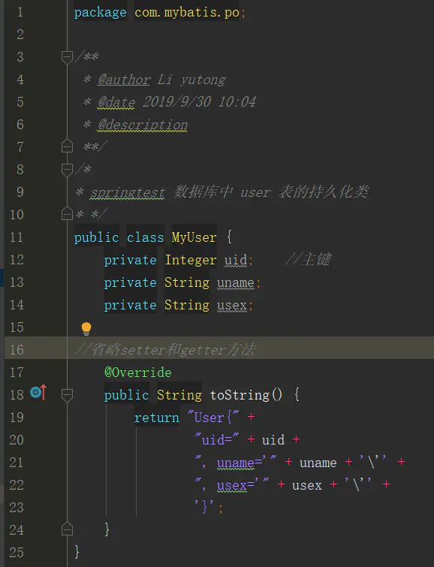Collapse Javadoc using fold marker at line 7

pos(67,146)
